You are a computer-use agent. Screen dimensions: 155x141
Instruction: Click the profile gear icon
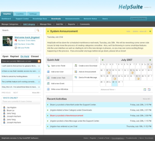point(16,48)
